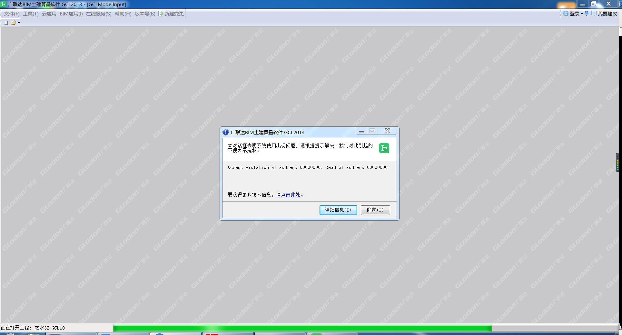The width and height of the screenshot is (622, 335).
Task: Click the new file icon
Action: click(x=6, y=23)
